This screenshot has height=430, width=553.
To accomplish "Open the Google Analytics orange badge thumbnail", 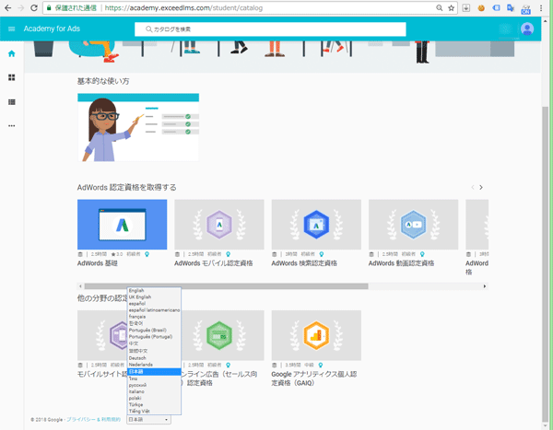I will click(316, 335).
